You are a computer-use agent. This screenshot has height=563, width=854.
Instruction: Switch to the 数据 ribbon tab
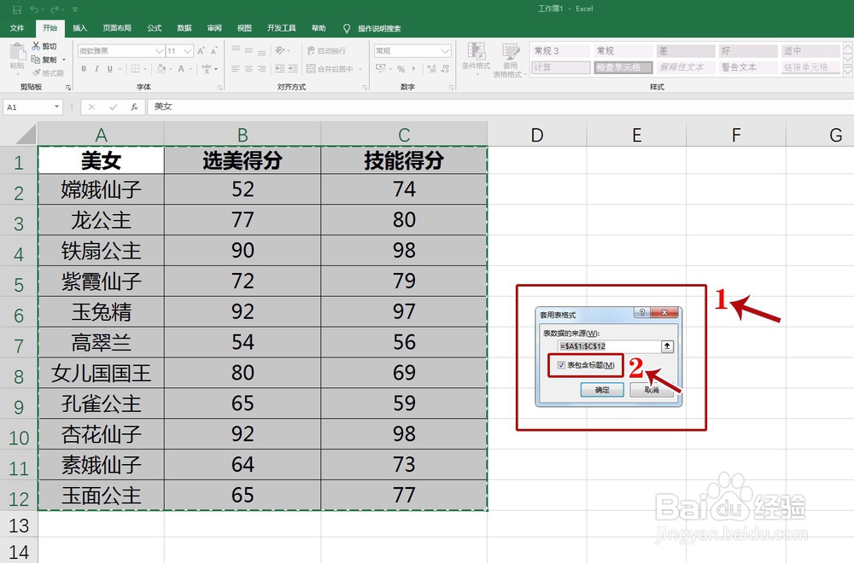(184, 28)
